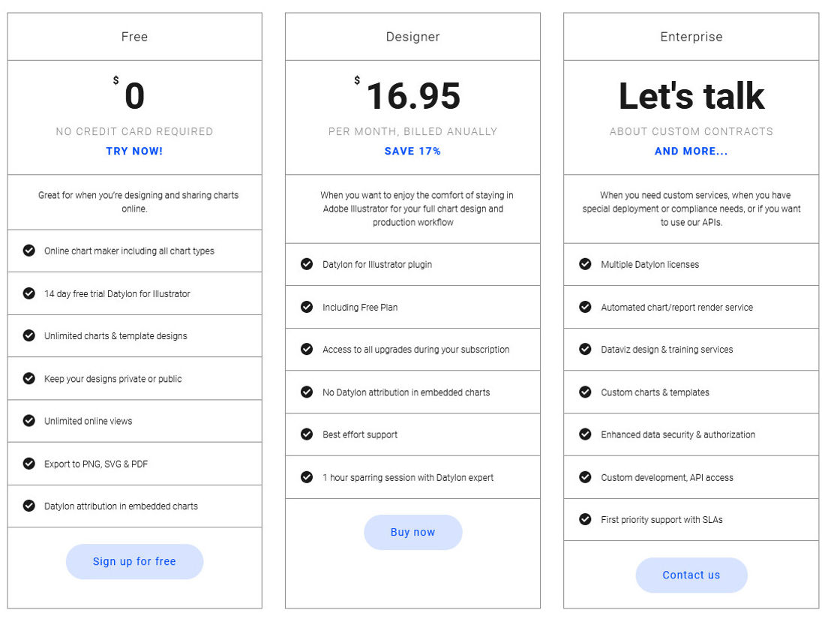Click checkmark beside Export to PNG, SVG & PDF
This screenshot has width=831, height=619.
click(29, 463)
